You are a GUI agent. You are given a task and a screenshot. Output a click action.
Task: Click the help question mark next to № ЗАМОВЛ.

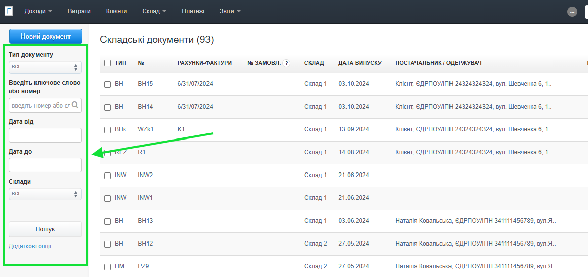pyautogui.click(x=286, y=63)
